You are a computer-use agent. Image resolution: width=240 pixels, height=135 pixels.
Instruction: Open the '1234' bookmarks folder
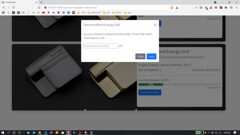point(81,13)
